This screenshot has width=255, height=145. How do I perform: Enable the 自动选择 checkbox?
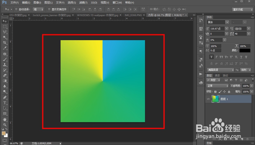pyautogui.click(x=16, y=9)
